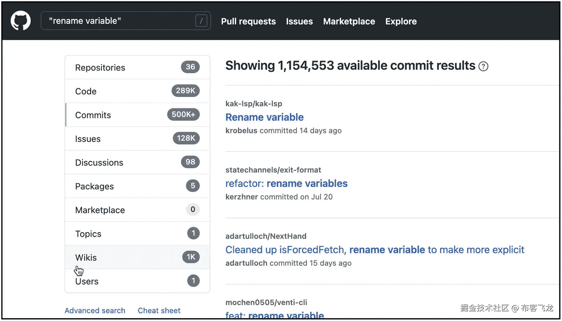Open Pull requests in top navigation

click(248, 21)
